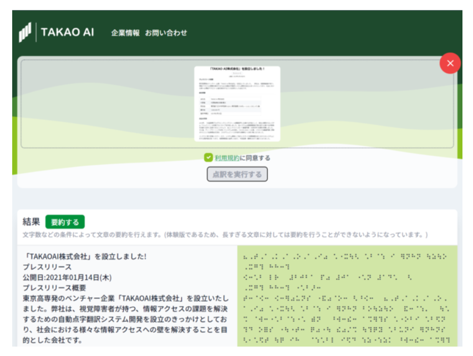473x356 pixels.
Task: Click the 結果 heading
Action: pos(31,222)
